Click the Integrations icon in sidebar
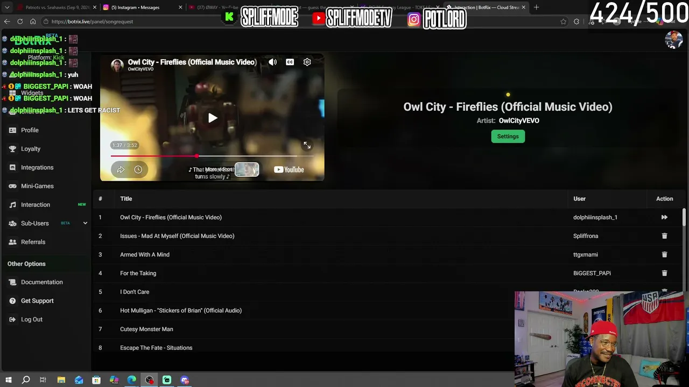 coord(12,168)
